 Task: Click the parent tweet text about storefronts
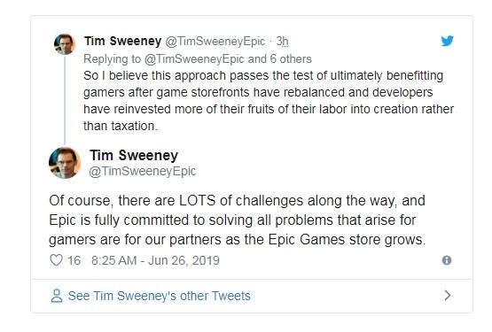click(269, 101)
